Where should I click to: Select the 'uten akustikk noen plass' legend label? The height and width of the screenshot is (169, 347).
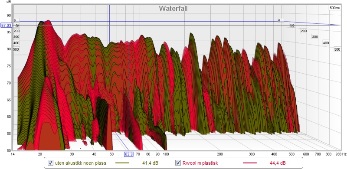[x=81, y=163]
